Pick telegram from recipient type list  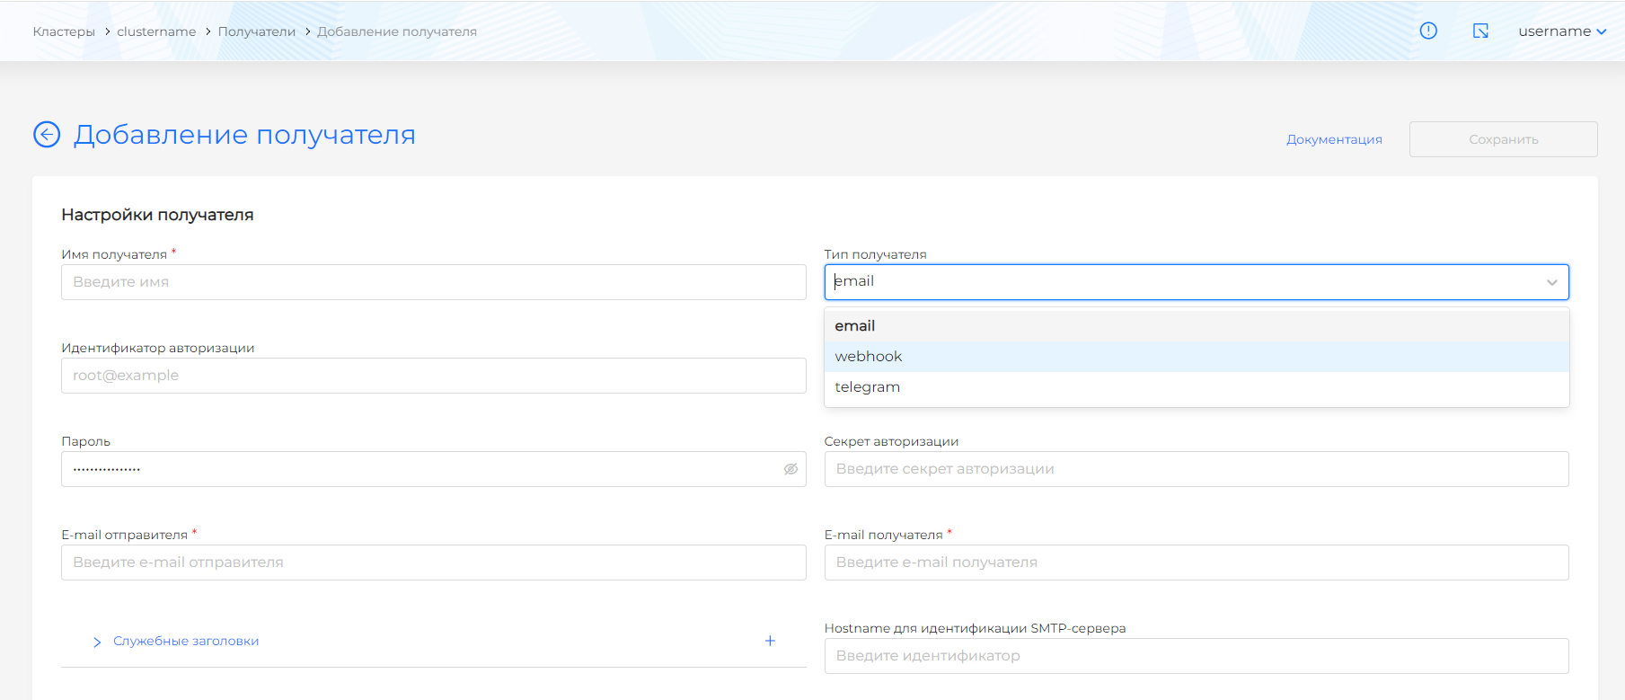868,387
